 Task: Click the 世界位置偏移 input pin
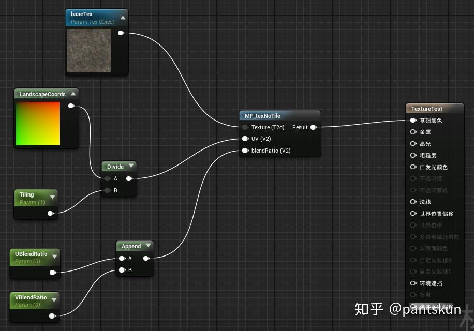pyautogui.click(x=413, y=214)
